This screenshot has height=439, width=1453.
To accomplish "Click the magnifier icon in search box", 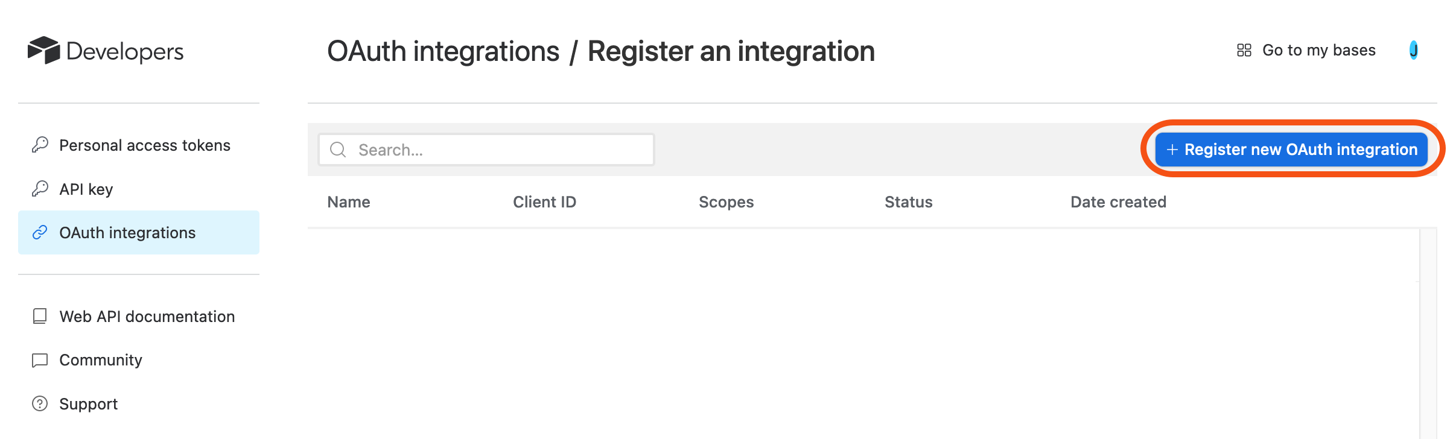I will click(338, 150).
